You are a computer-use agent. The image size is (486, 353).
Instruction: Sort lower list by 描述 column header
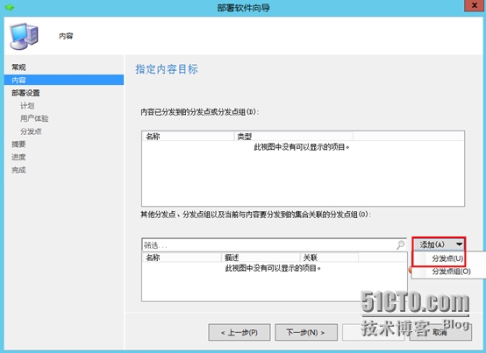261,258
